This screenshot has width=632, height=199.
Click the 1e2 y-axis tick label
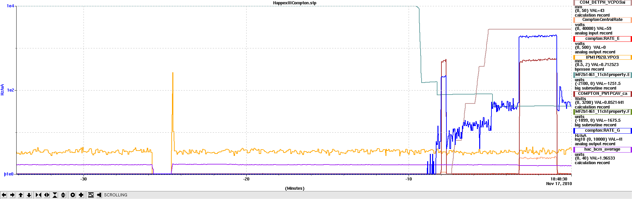10,90
